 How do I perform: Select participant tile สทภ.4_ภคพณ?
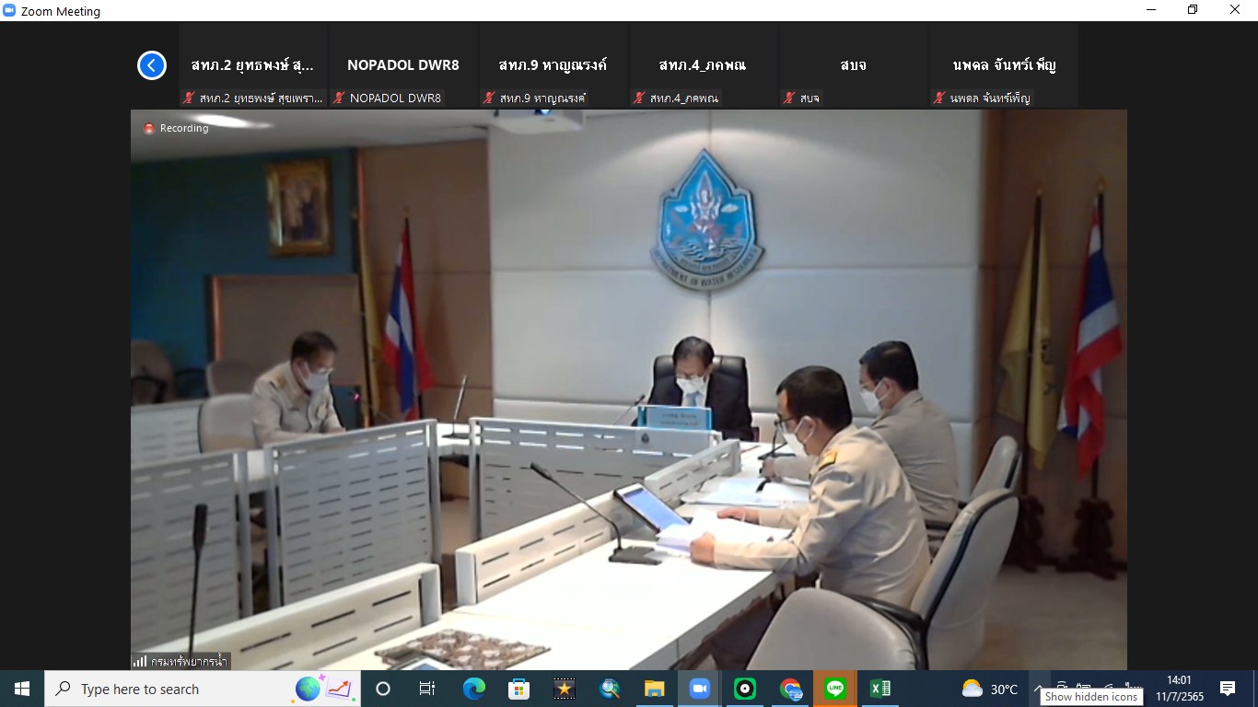pos(703,66)
